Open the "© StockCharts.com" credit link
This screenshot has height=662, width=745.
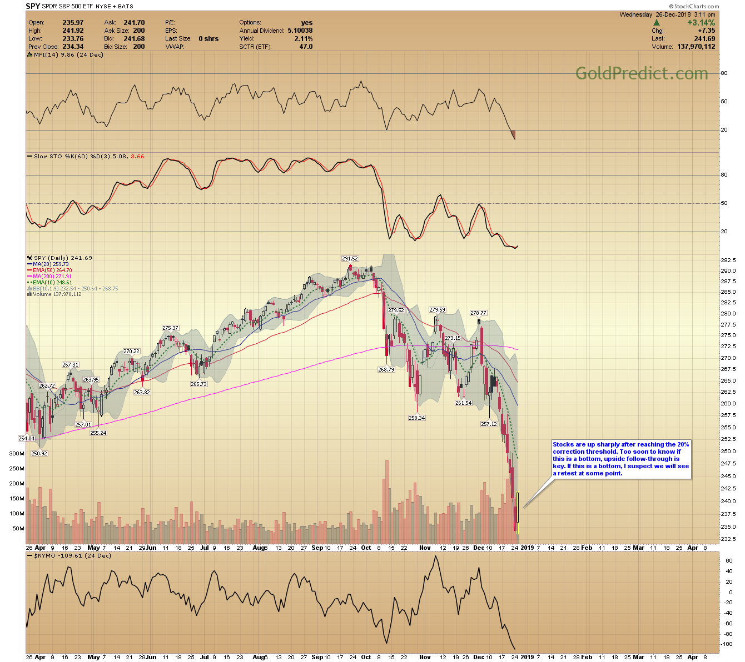click(694, 7)
